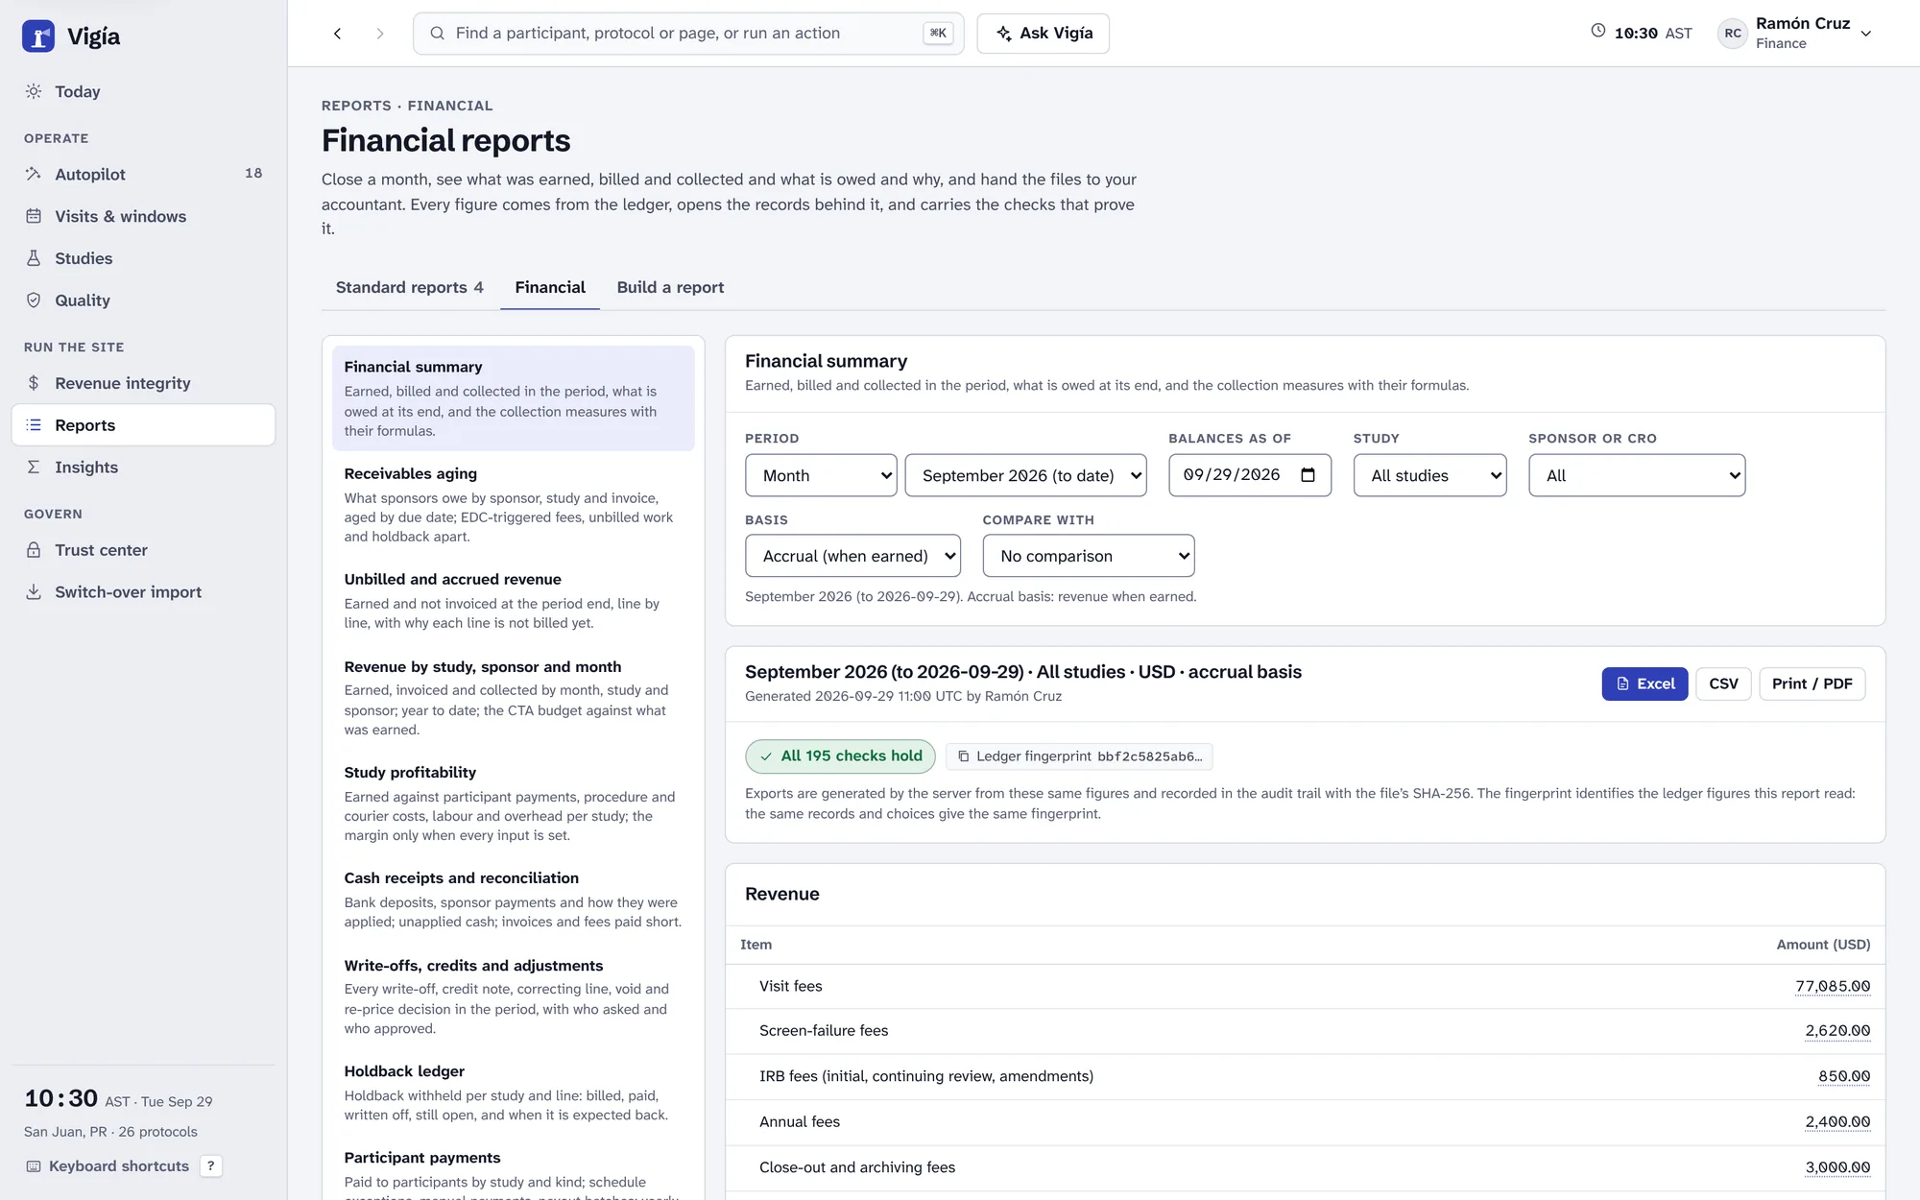This screenshot has height=1200, width=1920.
Task: Open Unbilled and accrued revenue report
Action: pyautogui.click(x=513, y=601)
